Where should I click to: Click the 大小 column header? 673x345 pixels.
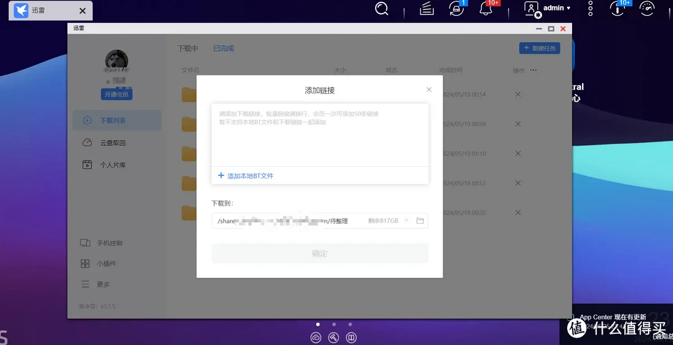click(x=340, y=70)
